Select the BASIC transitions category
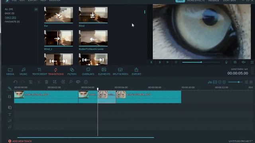This screenshot has height=143, width=255. pyautogui.click(x=9, y=13)
